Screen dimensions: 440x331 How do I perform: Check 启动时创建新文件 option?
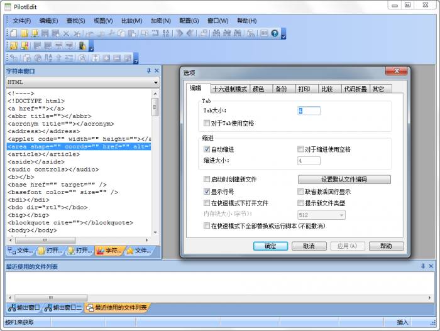coord(207,179)
